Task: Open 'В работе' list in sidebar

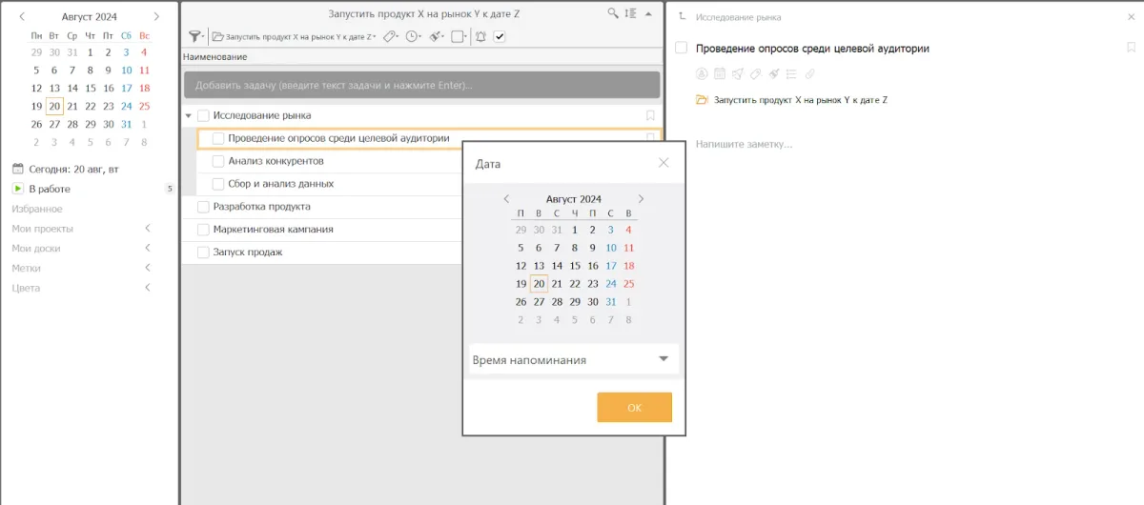Action: point(50,189)
